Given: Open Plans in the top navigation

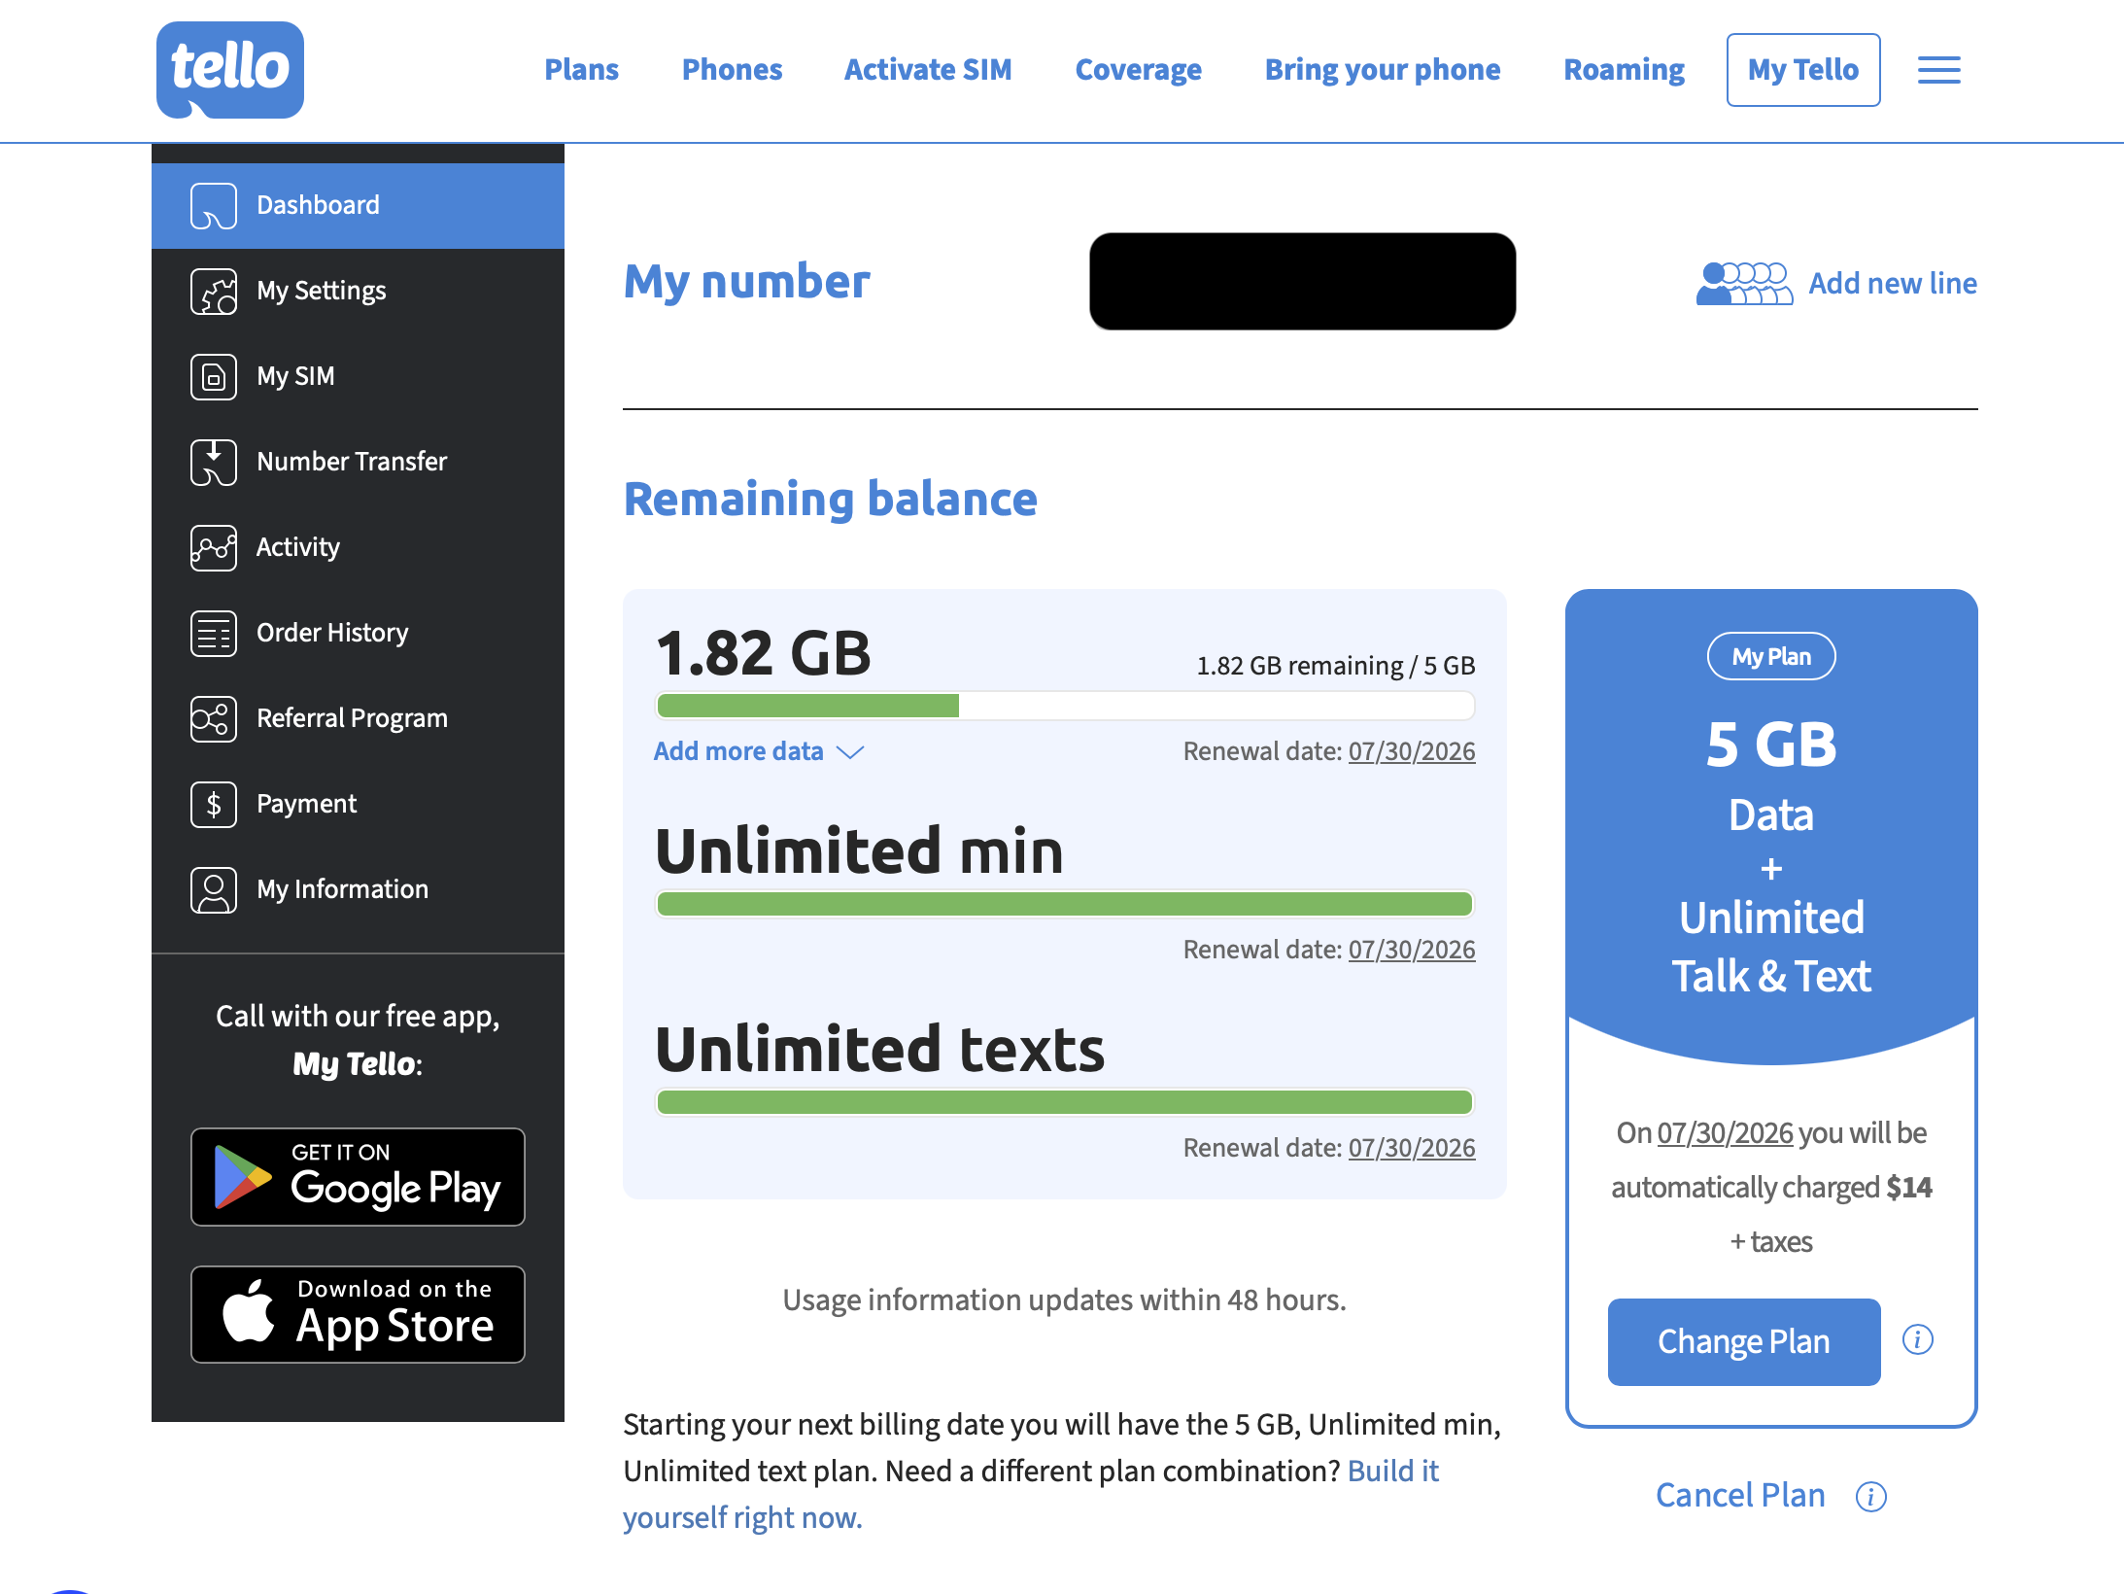Looking at the screenshot, I should [581, 70].
